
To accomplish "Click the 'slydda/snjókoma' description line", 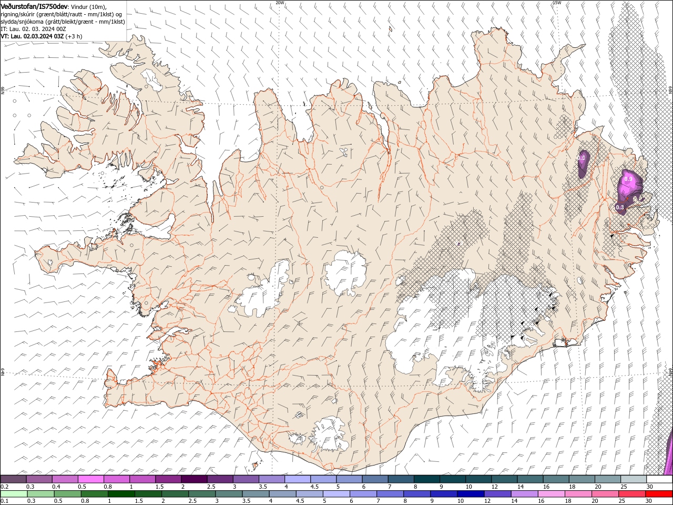I will (63, 22).
